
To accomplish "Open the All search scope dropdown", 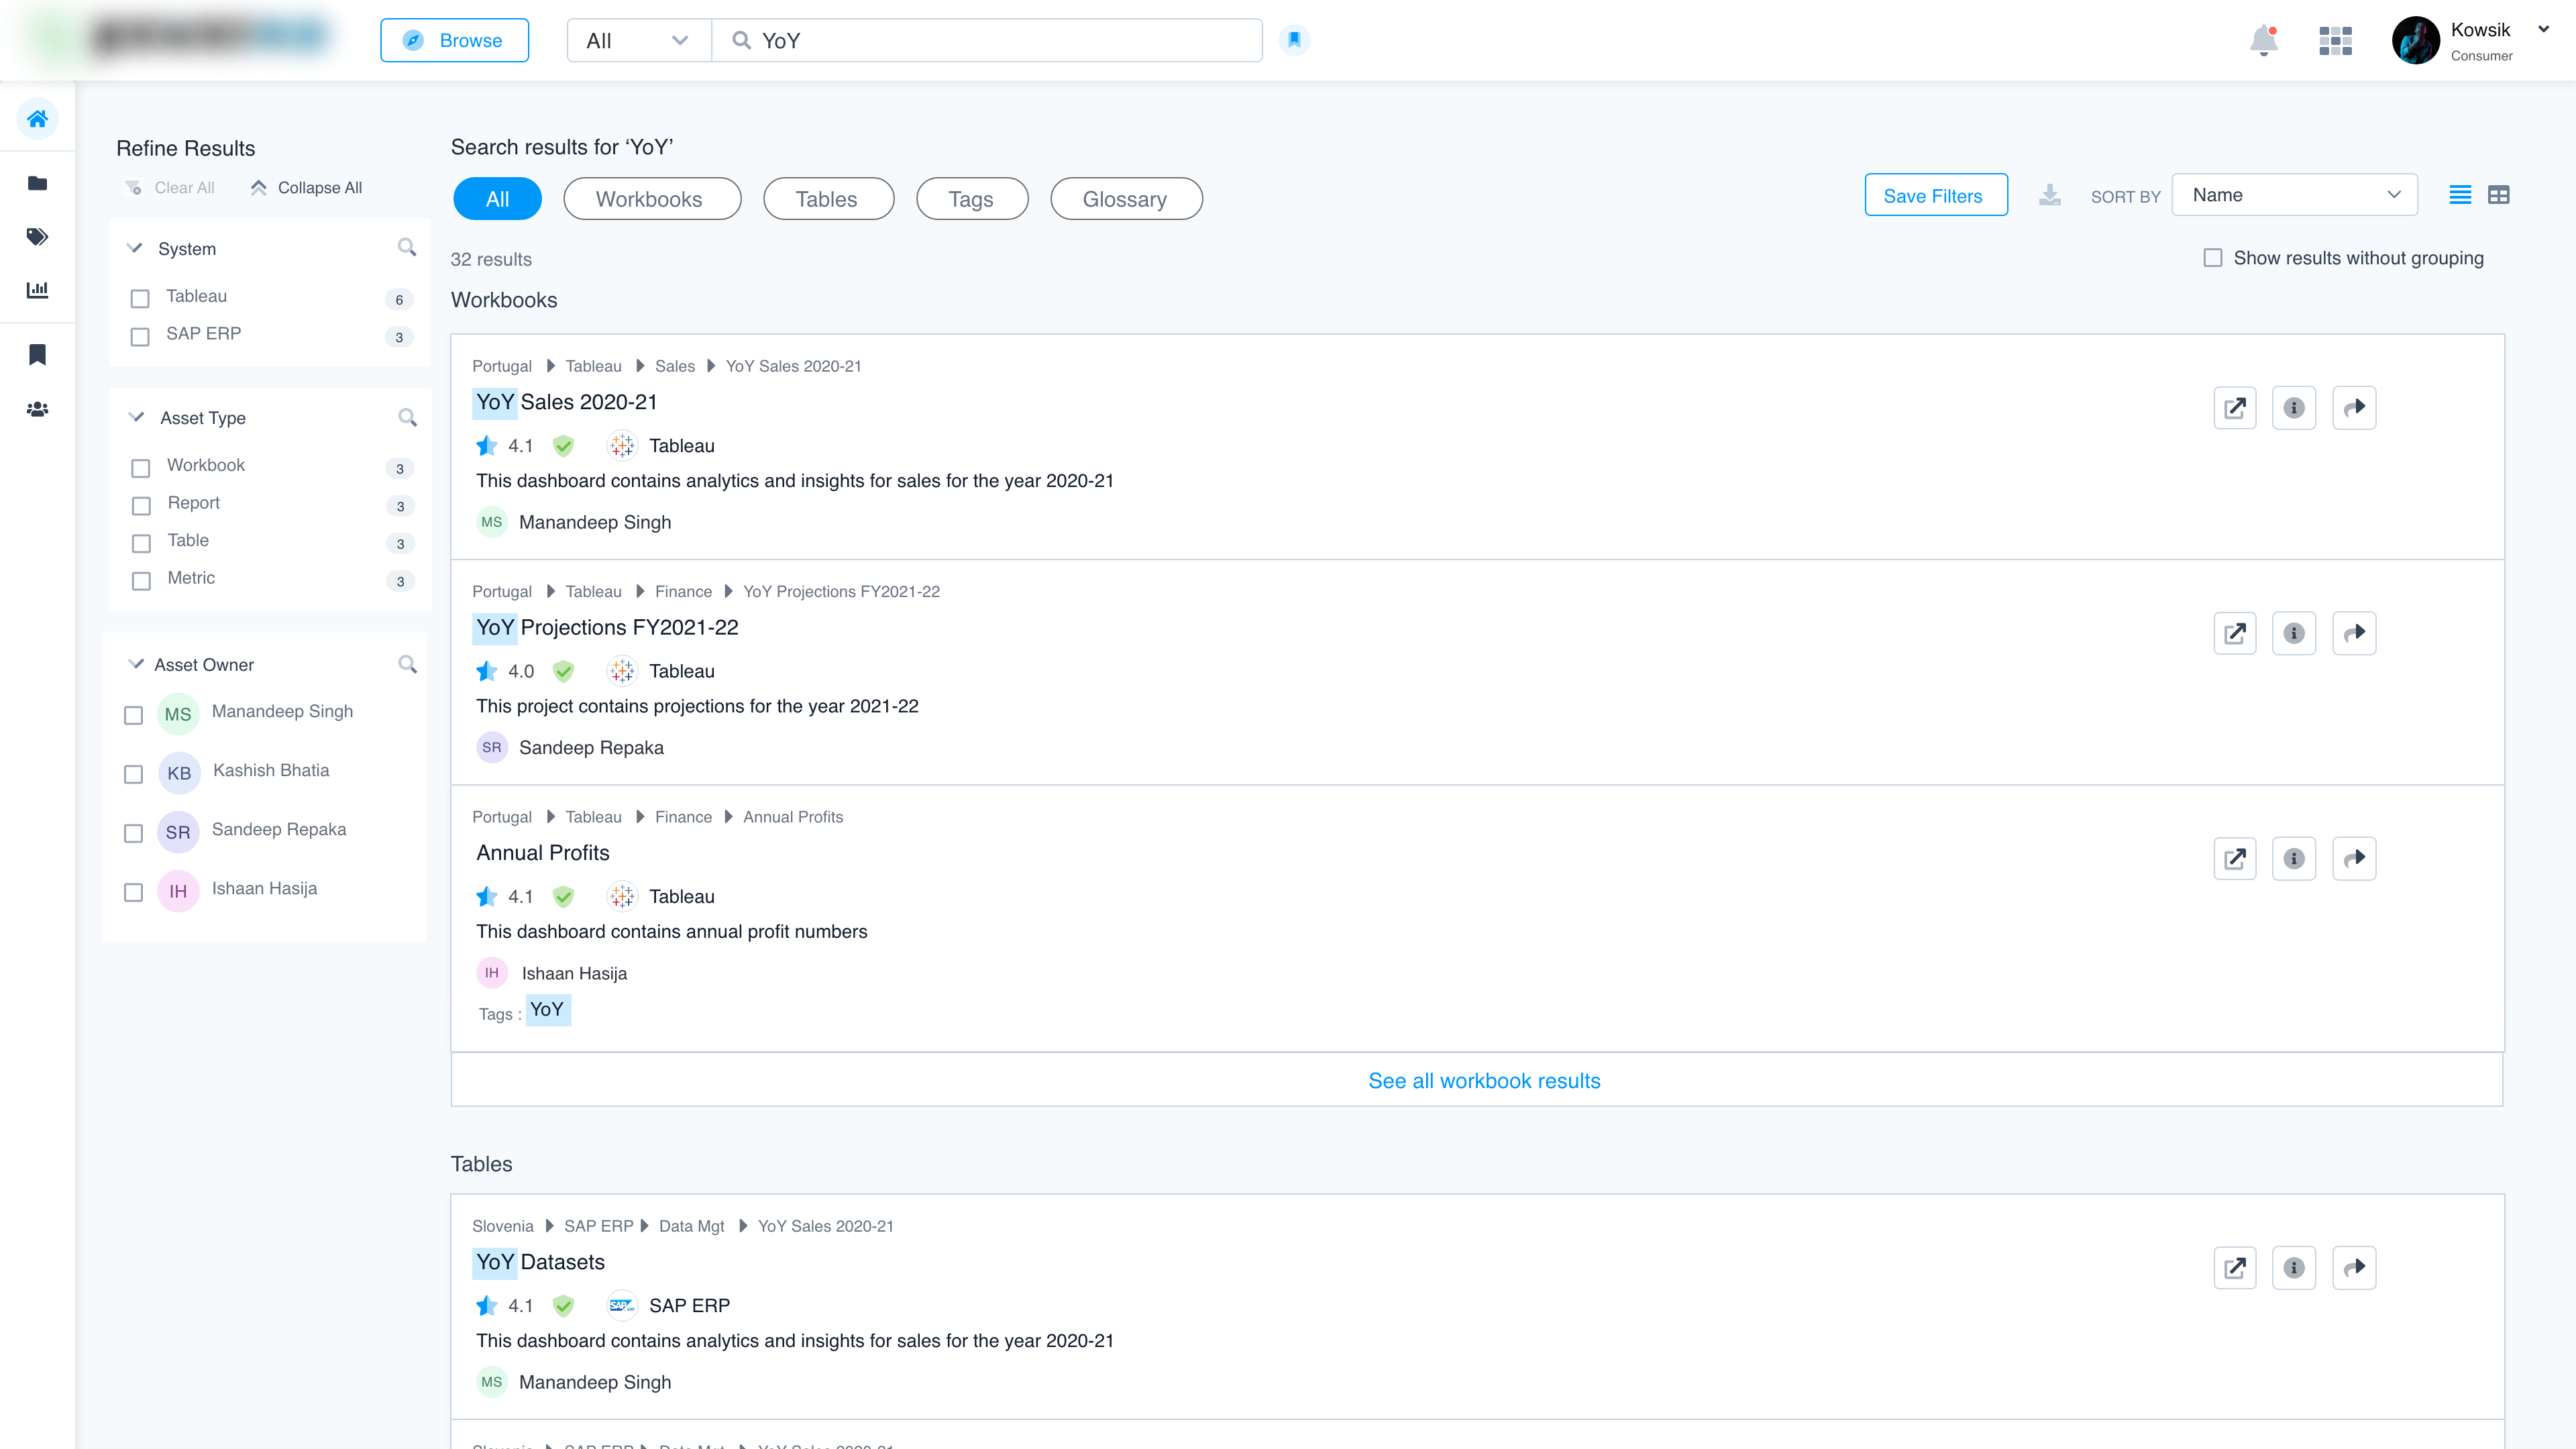I will tap(638, 41).
